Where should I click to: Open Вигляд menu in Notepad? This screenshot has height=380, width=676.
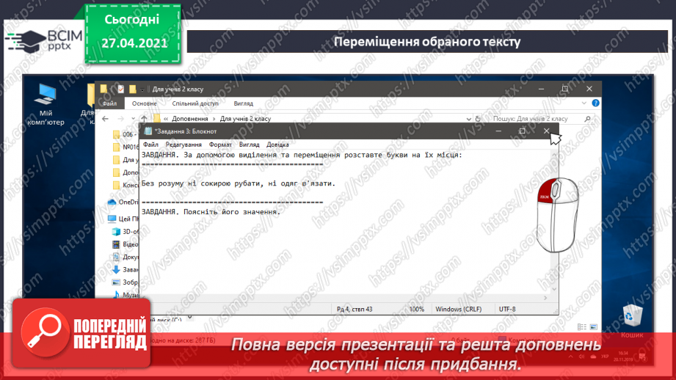pos(250,145)
